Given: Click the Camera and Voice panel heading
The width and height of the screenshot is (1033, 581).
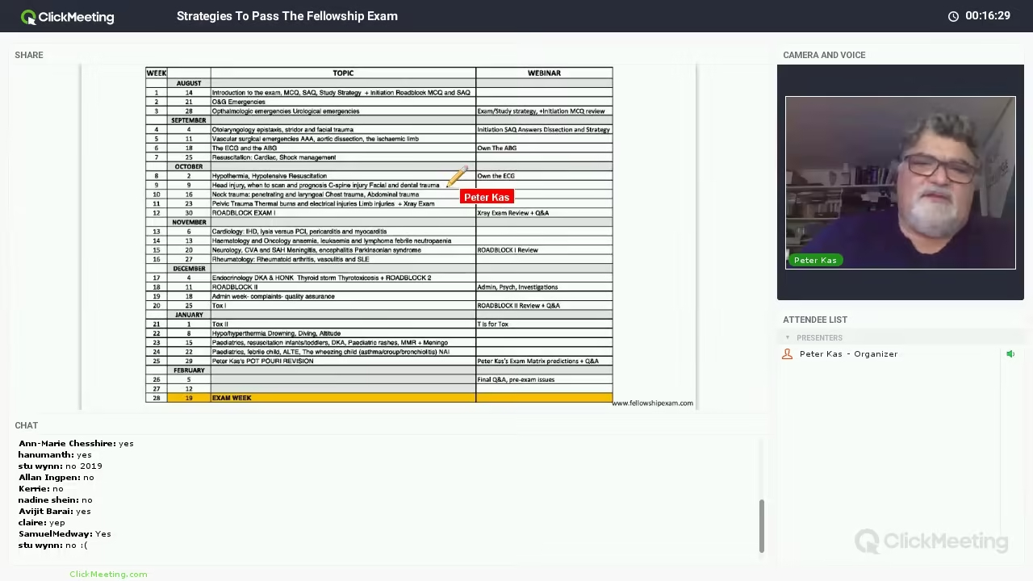Looking at the screenshot, I should click(x=824, y=55).
